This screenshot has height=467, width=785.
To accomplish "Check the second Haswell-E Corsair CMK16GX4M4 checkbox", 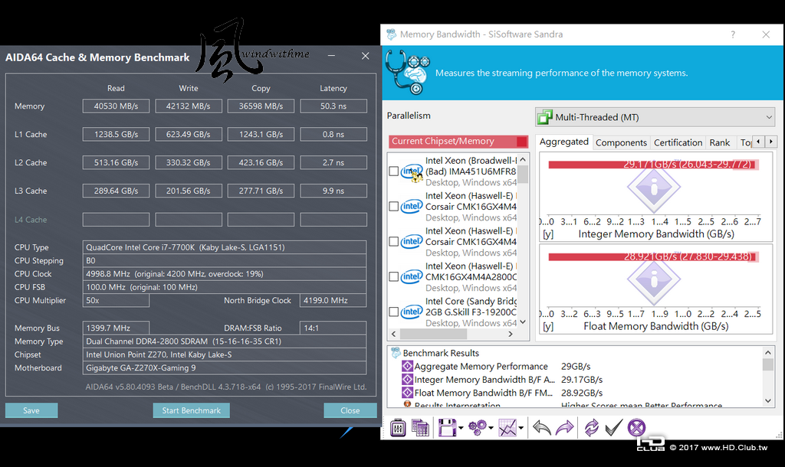I will (x=394, y=241).
